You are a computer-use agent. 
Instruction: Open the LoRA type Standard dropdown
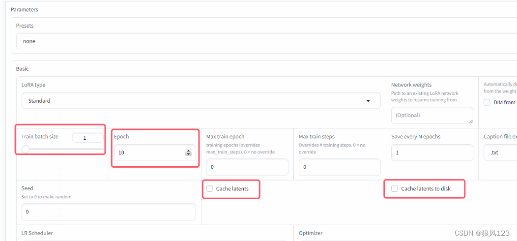tap(201, 101)
